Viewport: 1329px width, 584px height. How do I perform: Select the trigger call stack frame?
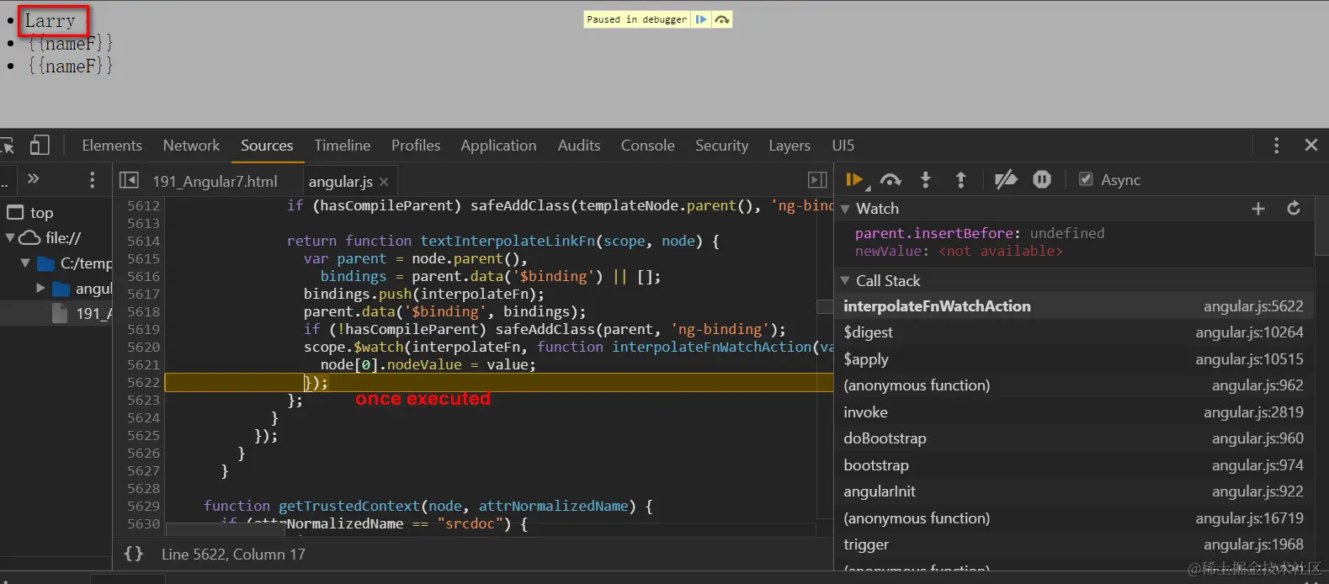pos(1073,544)
